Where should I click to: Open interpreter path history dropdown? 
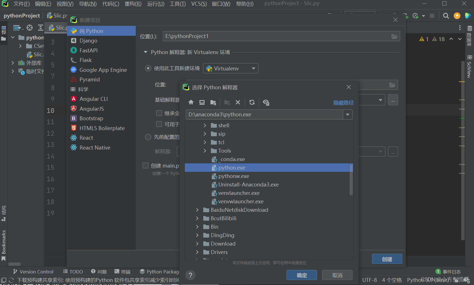pyautogui.click(x=348, y=115)
